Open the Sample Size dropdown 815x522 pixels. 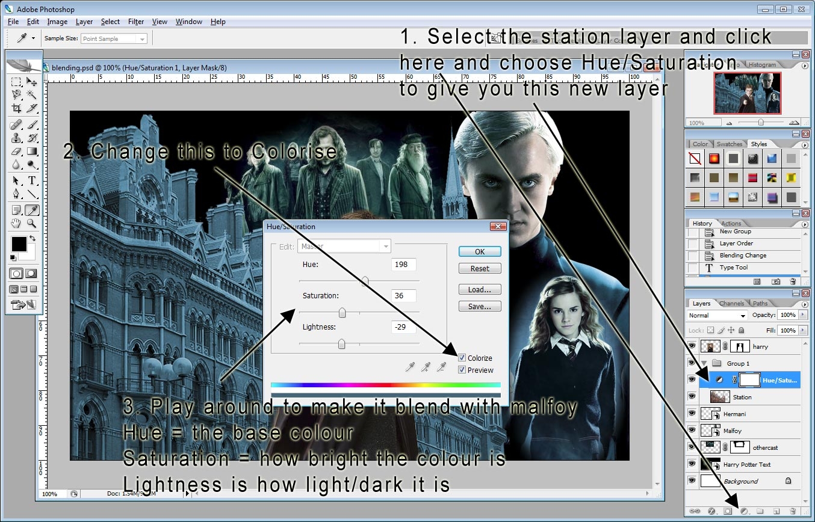(114, 38)
